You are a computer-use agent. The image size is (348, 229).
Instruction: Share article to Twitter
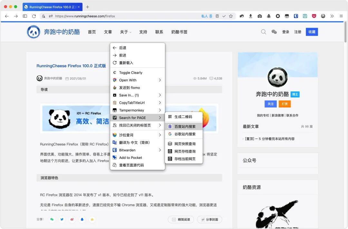pyautogui.click(x=62, y=219)
